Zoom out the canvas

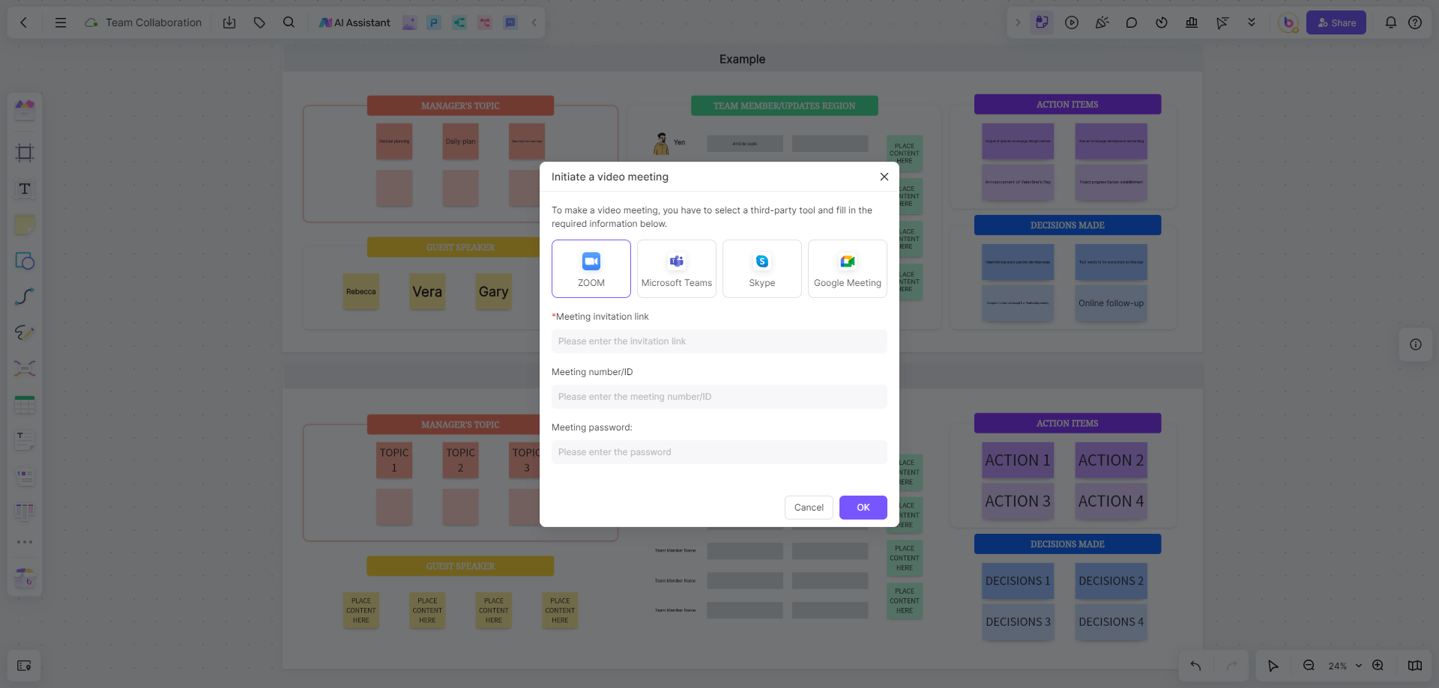coord(1309,666)
